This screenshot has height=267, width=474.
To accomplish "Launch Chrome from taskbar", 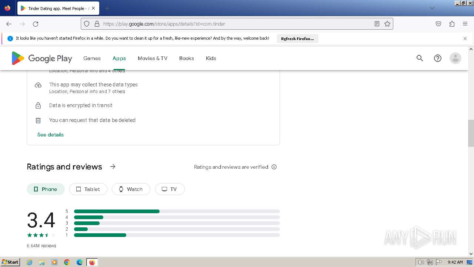I will [67, 262].
